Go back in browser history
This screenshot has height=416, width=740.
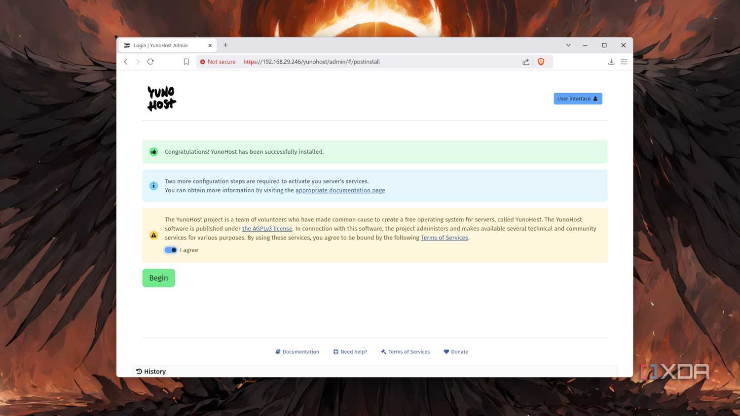[126, 62]
